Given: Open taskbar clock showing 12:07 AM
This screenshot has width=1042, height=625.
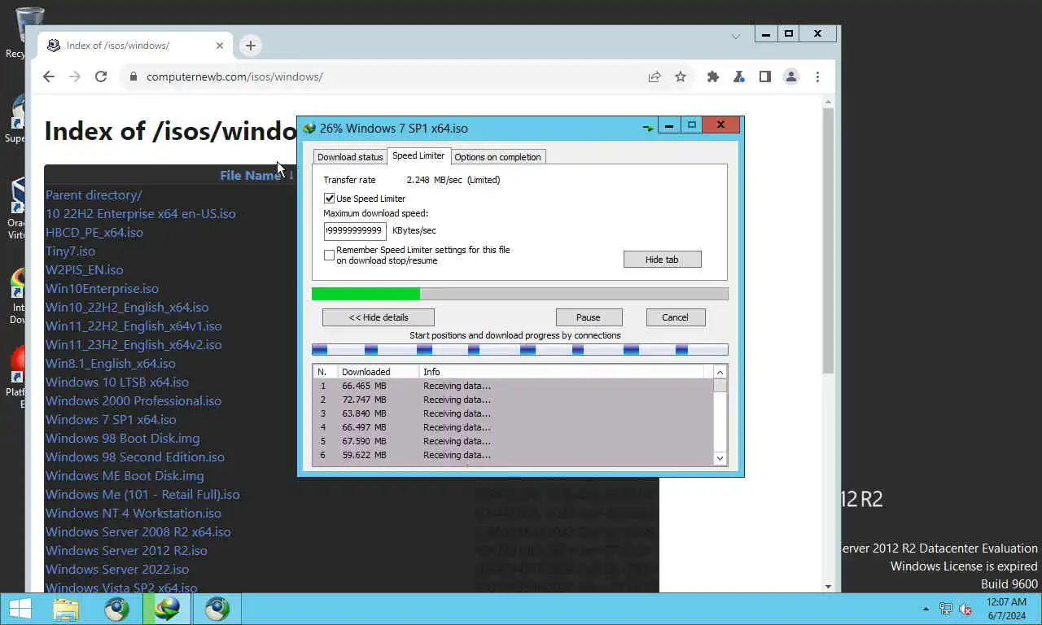Looking at the screenshot, I should click(1006, 609).
